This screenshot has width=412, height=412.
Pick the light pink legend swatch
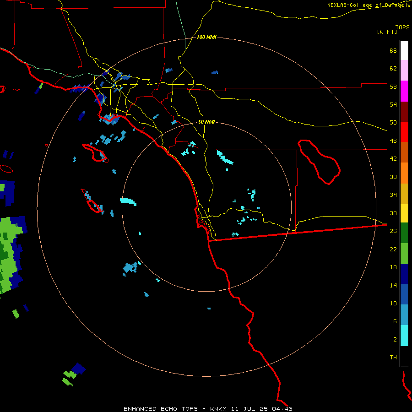404,70
